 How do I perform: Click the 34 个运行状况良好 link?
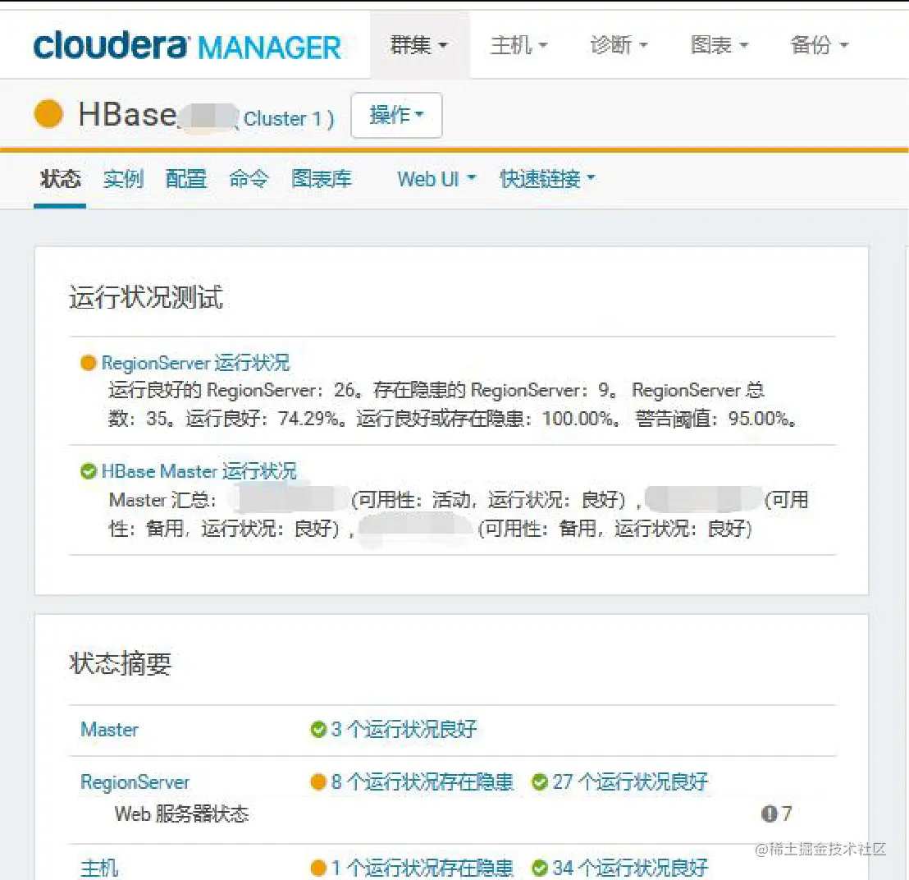click(630, 869)
